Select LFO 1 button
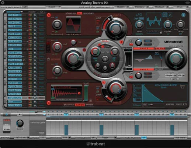The width and height of the screenshot is (191, 148). 165,15
